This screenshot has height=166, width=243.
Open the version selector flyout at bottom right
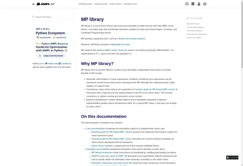point(232,157)
